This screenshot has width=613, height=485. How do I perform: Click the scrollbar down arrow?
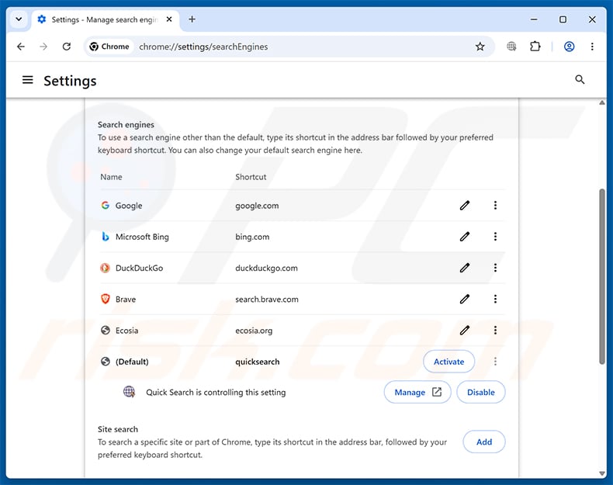tap(602, 473)
